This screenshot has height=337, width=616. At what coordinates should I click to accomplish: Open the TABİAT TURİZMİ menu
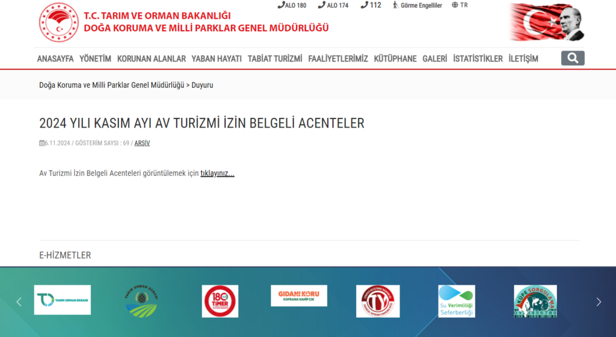[x=275, y=58]
